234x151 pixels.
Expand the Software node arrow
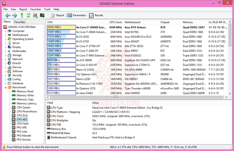point(6,71)
